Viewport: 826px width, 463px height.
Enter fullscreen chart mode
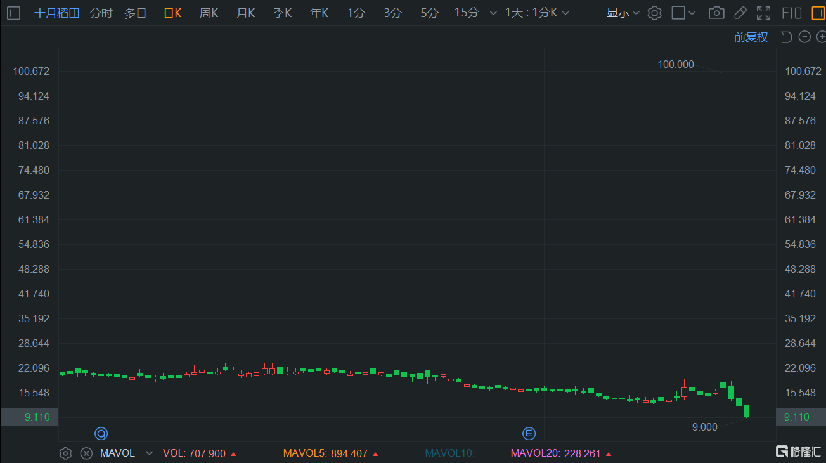tap(764, 13)
